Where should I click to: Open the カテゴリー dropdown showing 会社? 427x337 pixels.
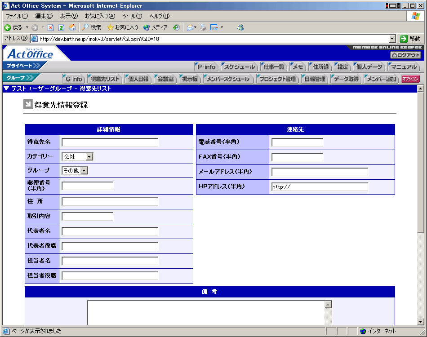pos(89,157)
